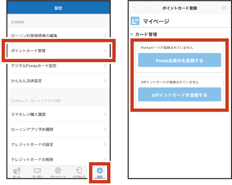232x185 pixels.
Task: Click dポイントカードを登録する button
Action: 180,94
